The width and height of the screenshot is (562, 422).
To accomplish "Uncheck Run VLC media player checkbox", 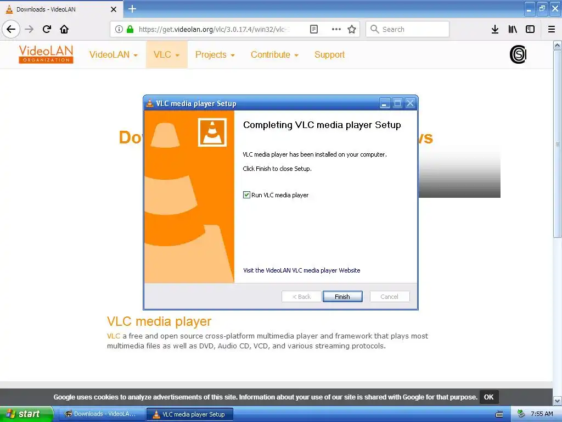I will point(246,195).
